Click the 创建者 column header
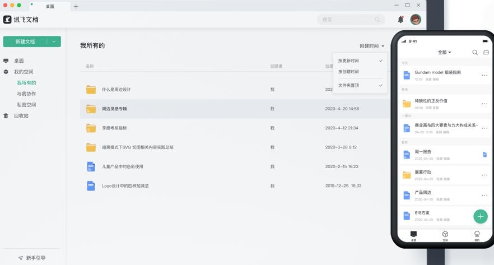 pyautogui.click(x=276, y=66)
